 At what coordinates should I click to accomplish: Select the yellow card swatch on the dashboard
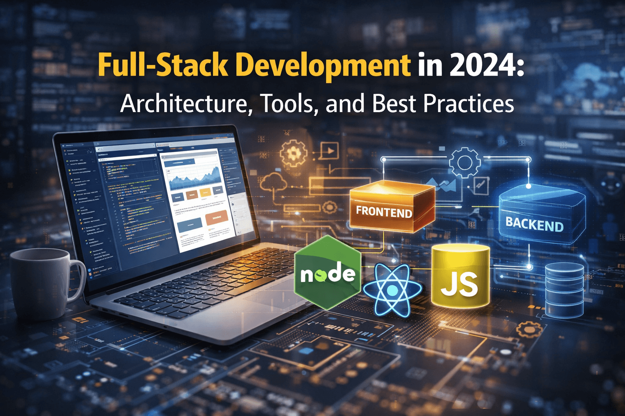(x=205, y=192)
